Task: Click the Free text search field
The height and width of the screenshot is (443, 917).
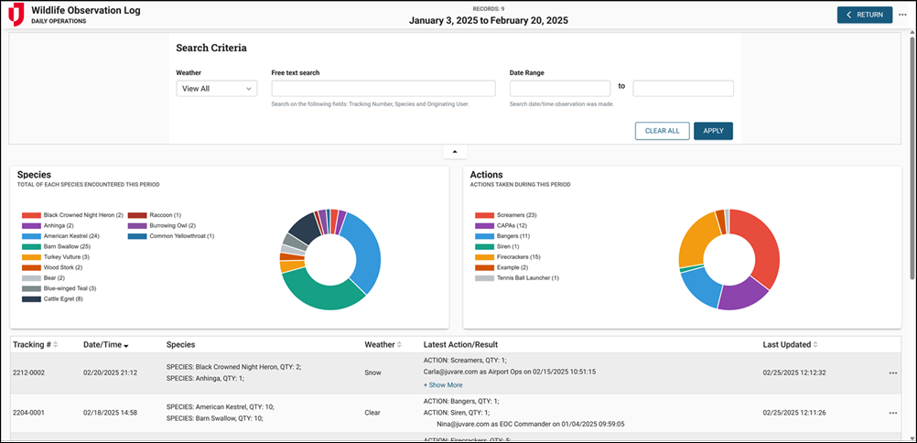Action: point(383,89)
